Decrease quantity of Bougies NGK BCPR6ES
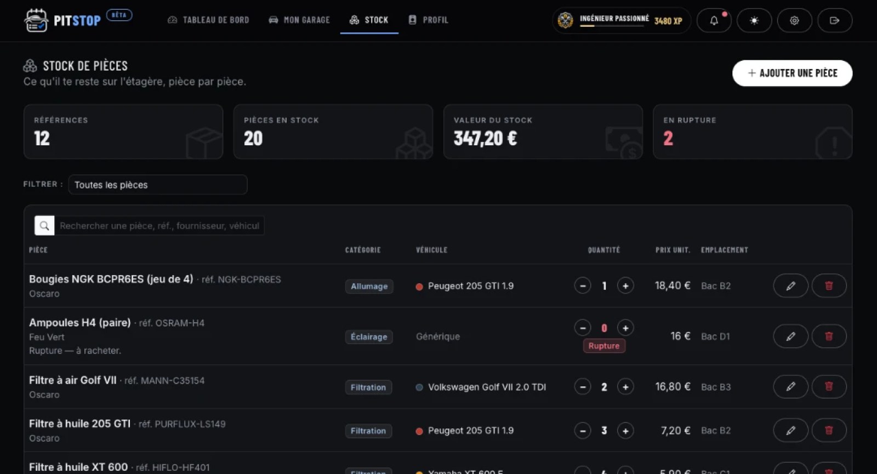The width and height of the screenshot is (877, 474). (583, 285)
